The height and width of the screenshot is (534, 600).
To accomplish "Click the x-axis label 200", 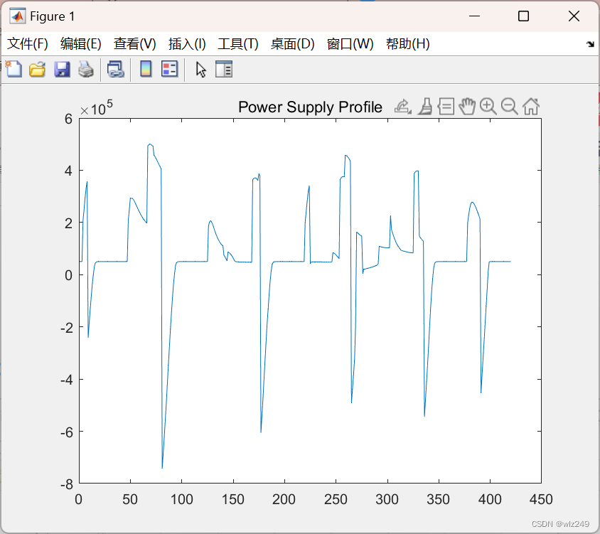I will pyautogui.click(x=284, y=500).
